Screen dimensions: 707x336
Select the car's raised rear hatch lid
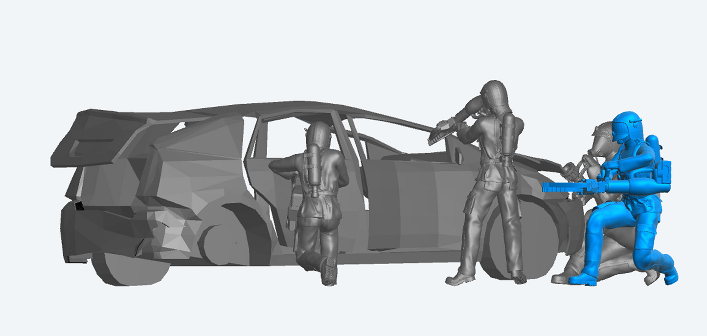point(98,137)
